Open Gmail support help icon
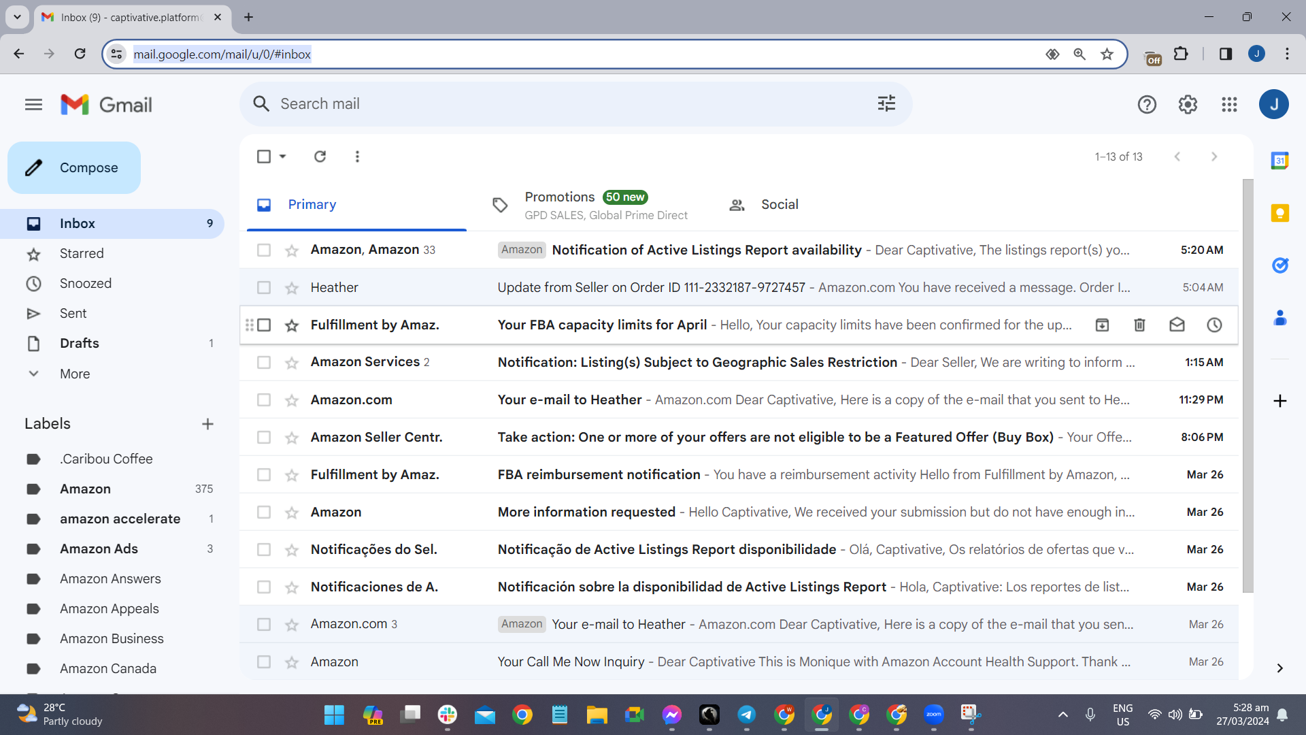Image resolution: width=1306 pixels, height=735 pixels. [1147, 105]
